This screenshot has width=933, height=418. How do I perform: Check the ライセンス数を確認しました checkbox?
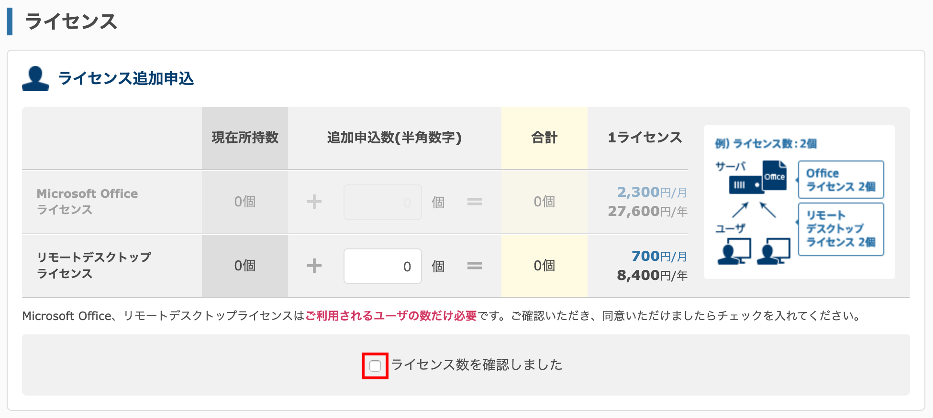point(375,366)
